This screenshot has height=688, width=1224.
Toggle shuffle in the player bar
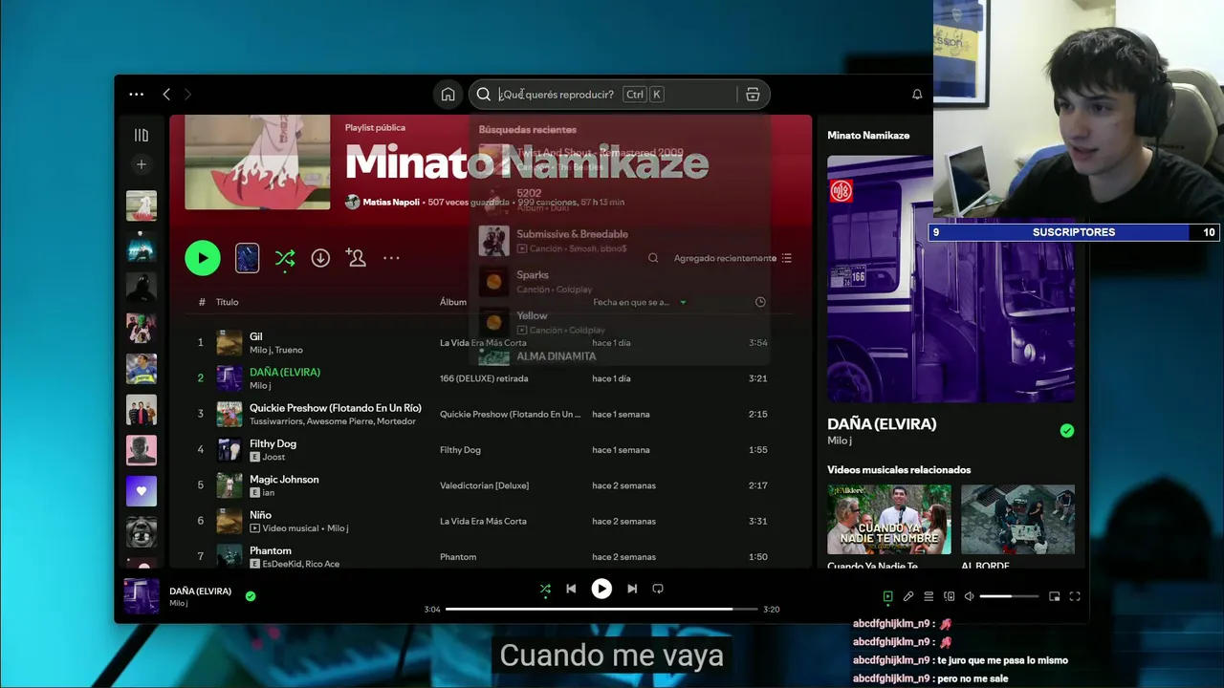545,590
